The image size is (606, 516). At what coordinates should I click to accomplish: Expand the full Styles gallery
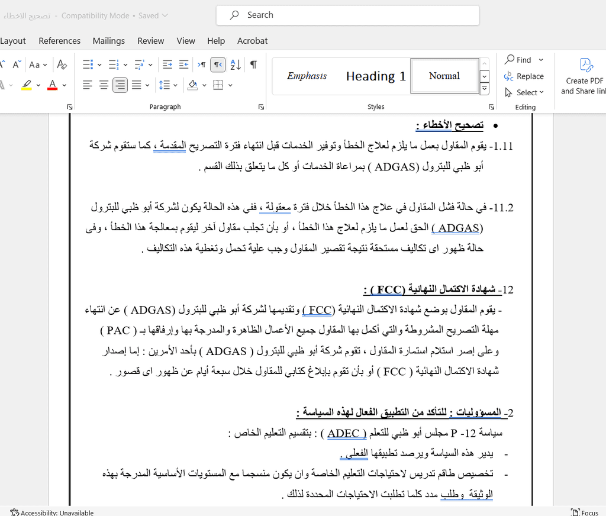[x=484, y=89]
